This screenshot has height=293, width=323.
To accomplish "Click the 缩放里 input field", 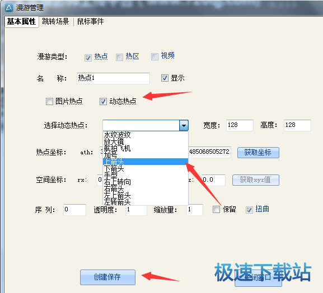I will pyautogui.click(x=195, y=210).
